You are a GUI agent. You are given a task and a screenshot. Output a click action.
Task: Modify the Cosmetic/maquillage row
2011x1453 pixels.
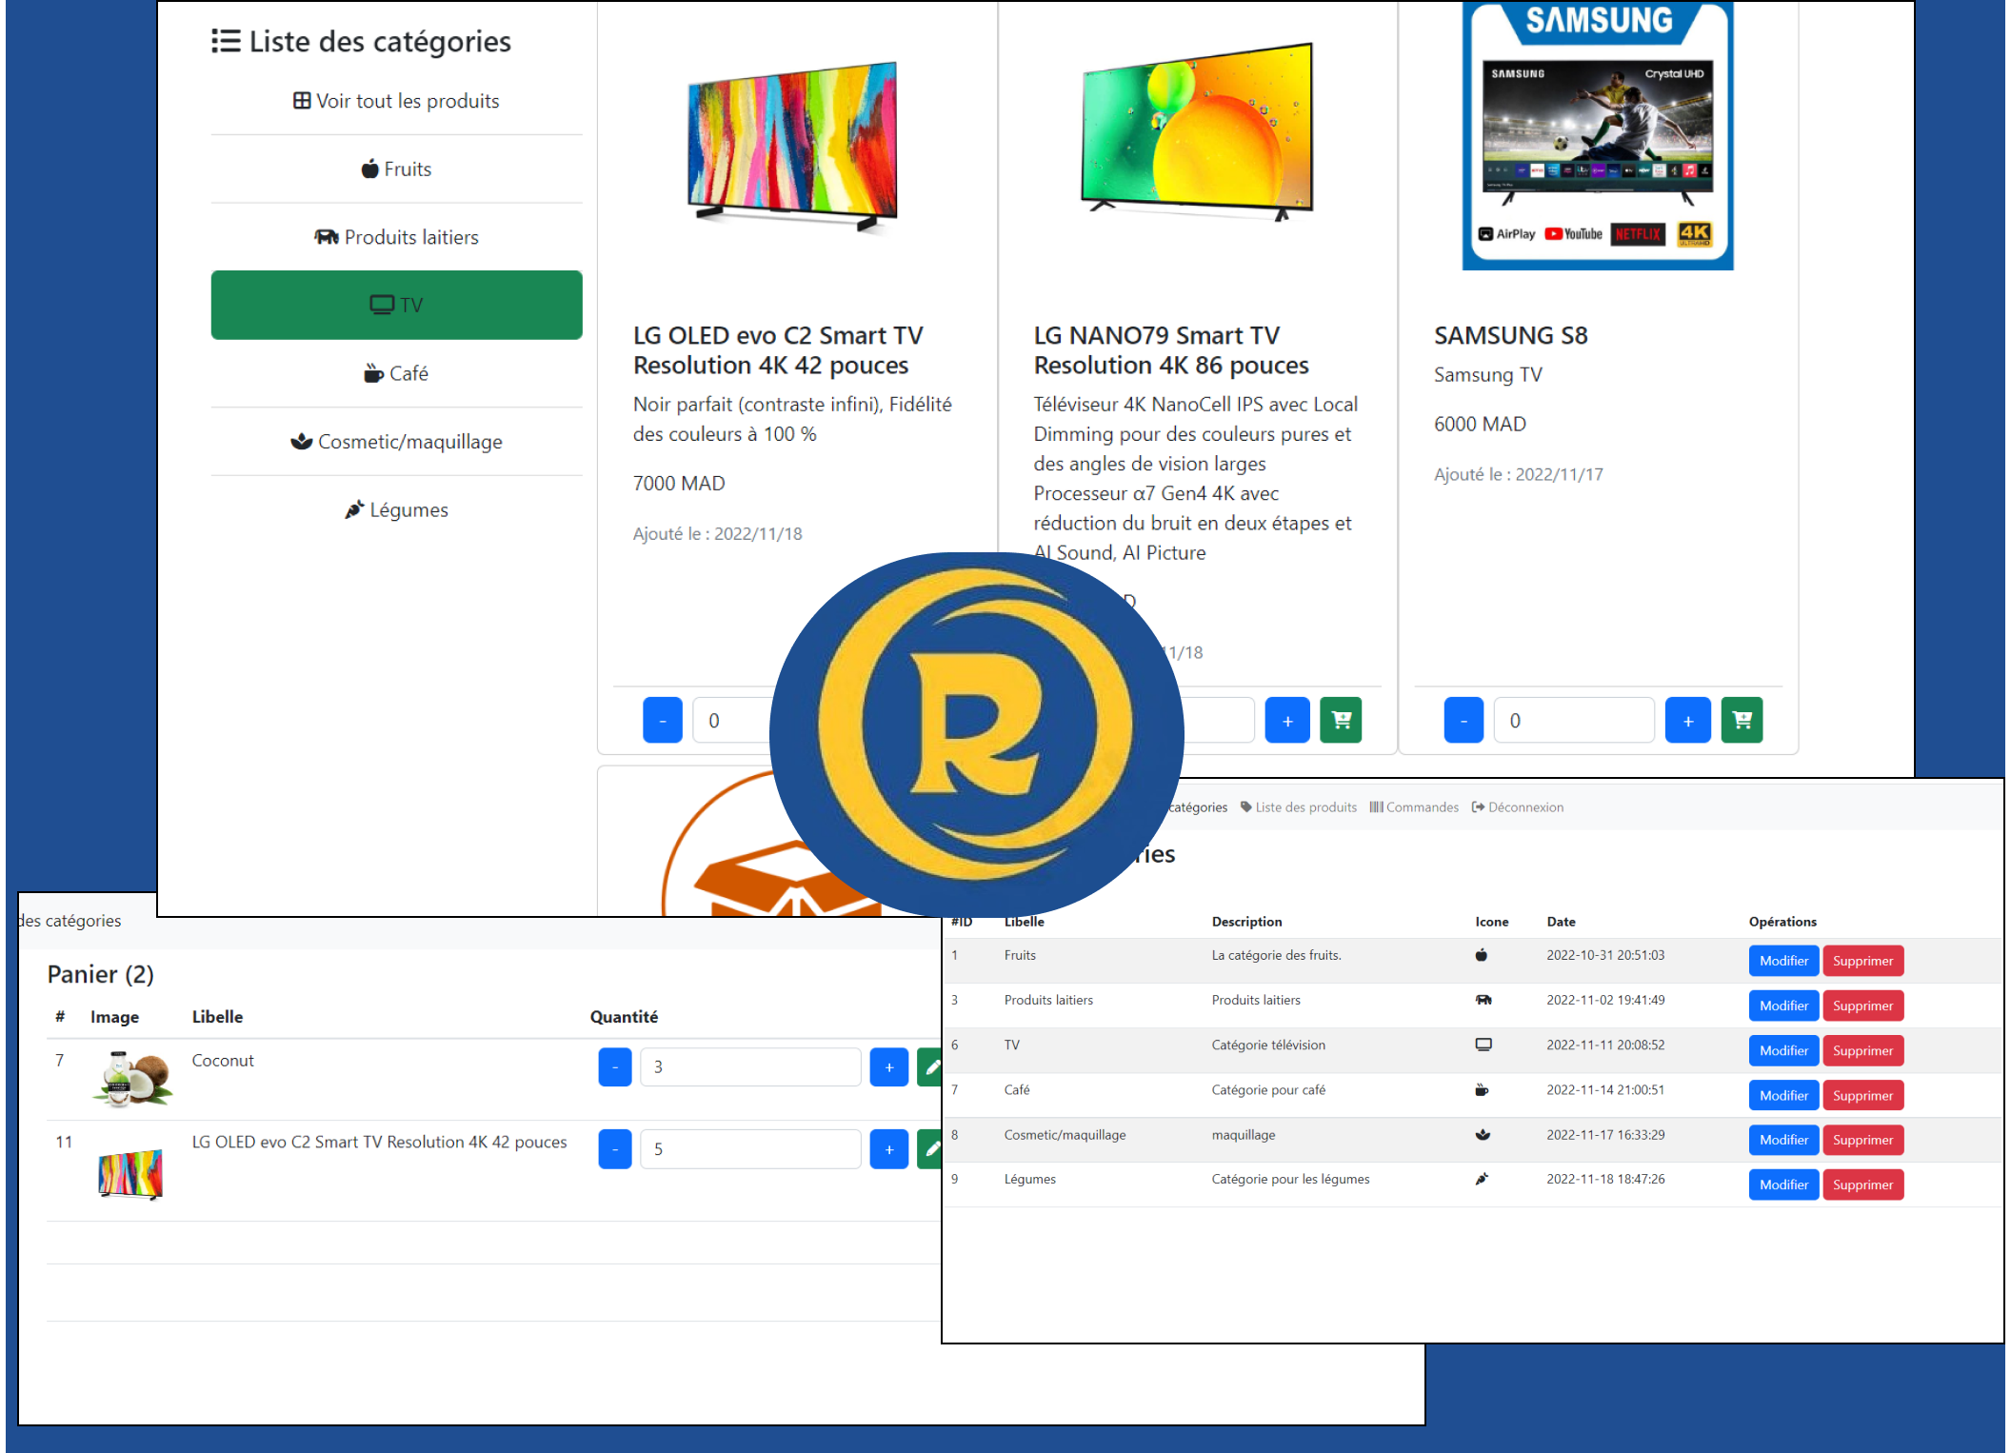point(1783,1140)
